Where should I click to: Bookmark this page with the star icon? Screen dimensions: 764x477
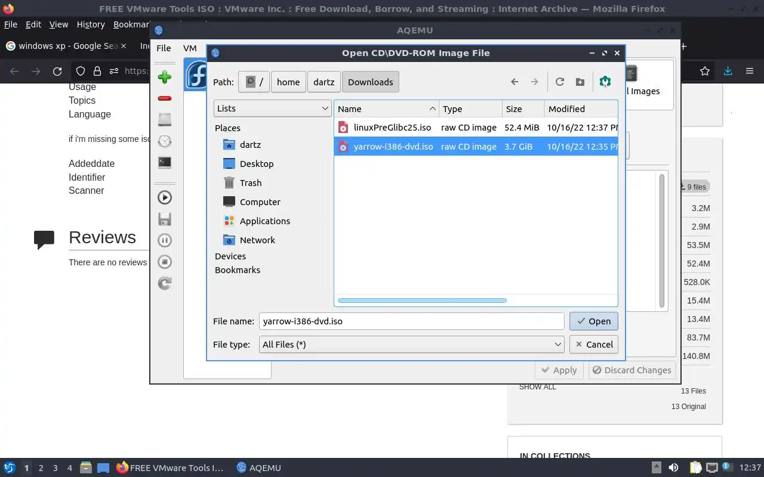click(705, 71)
